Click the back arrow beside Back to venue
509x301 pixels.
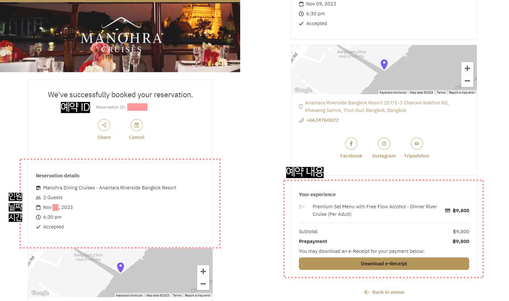coord(367,292)
